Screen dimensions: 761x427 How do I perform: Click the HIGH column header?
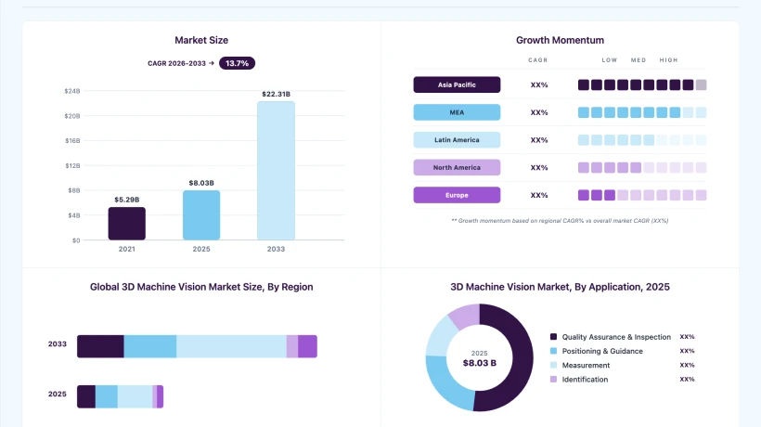point(668,60)
